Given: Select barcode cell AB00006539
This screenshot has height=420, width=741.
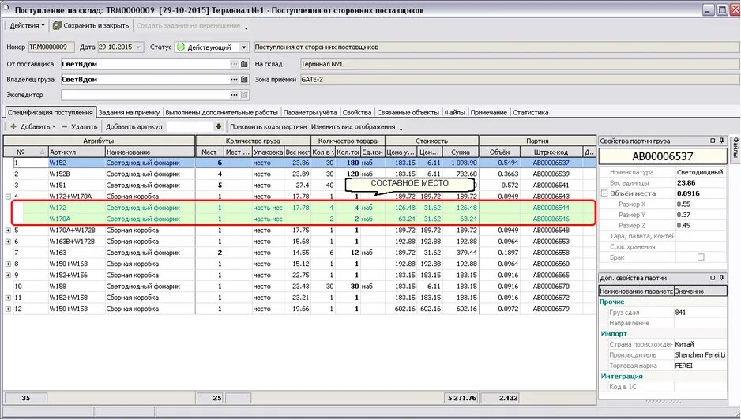Looking at the screenshot, I should pyautogui.click(x=551, y=174).
